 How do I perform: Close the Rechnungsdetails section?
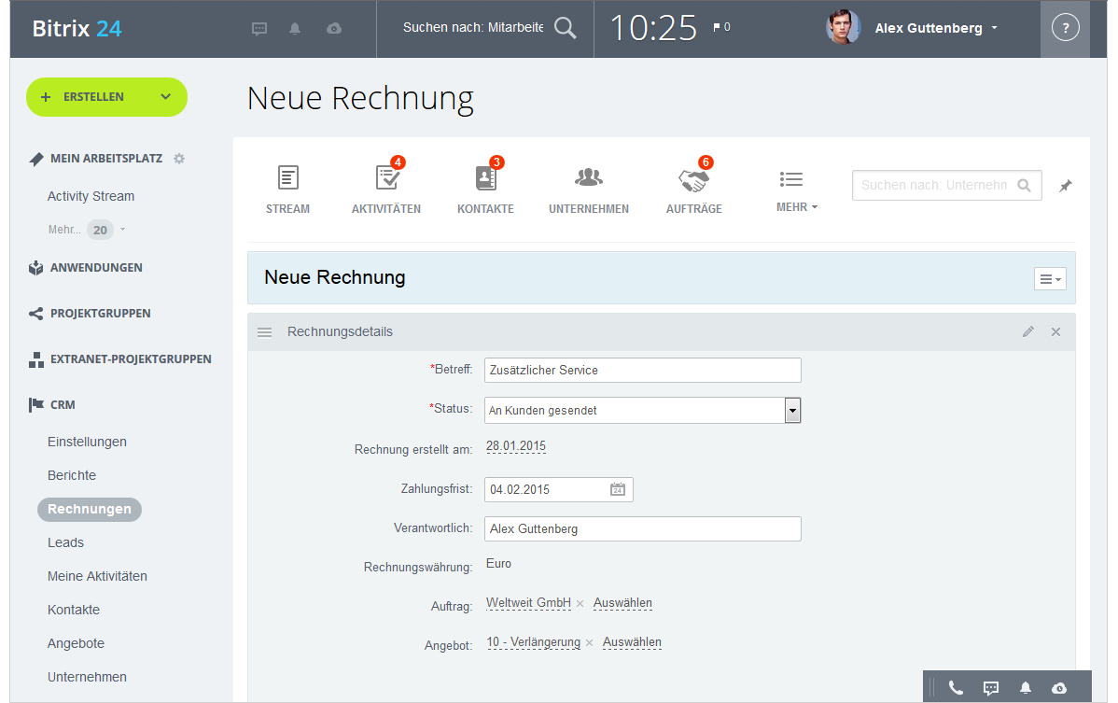pos(1056,331)
